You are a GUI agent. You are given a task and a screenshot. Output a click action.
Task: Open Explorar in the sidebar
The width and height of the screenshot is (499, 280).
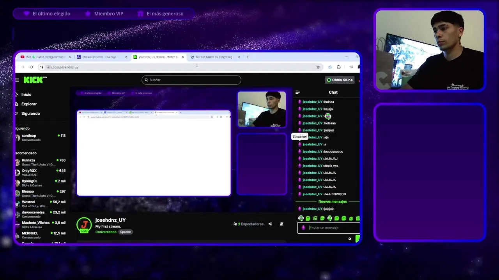tap(29, 104)
